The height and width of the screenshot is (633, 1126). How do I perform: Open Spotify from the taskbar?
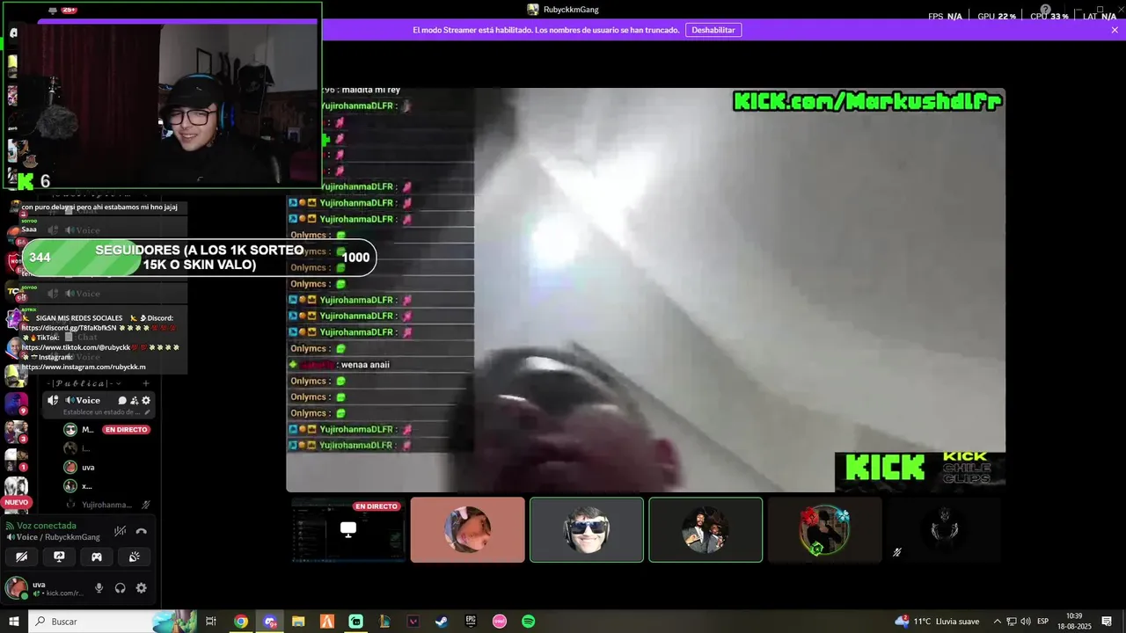tap(529, 622)
